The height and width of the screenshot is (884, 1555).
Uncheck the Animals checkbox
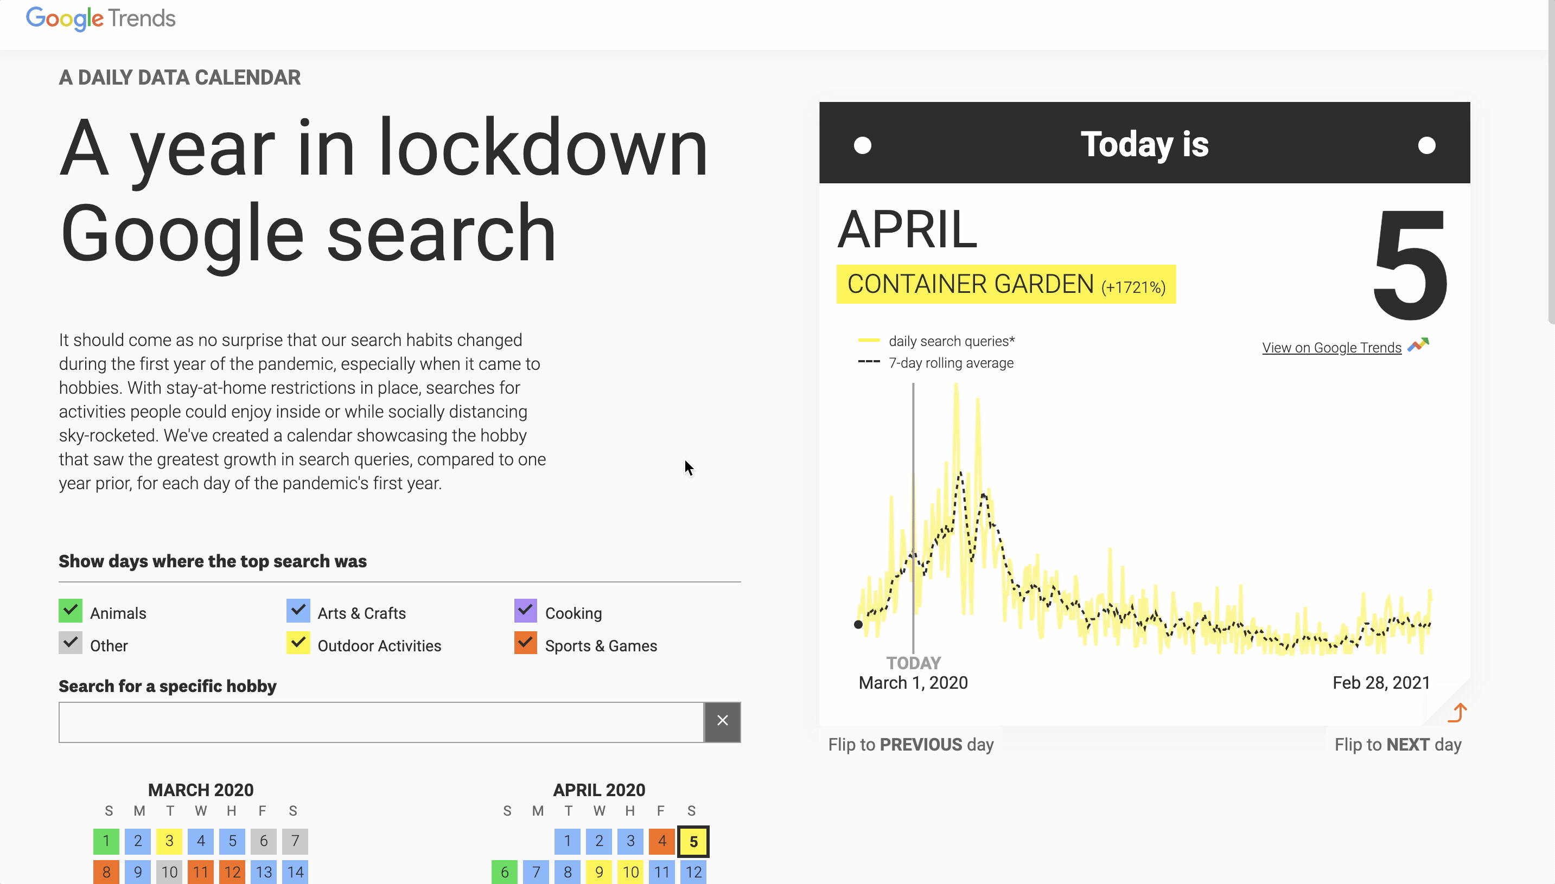[71, 611]
